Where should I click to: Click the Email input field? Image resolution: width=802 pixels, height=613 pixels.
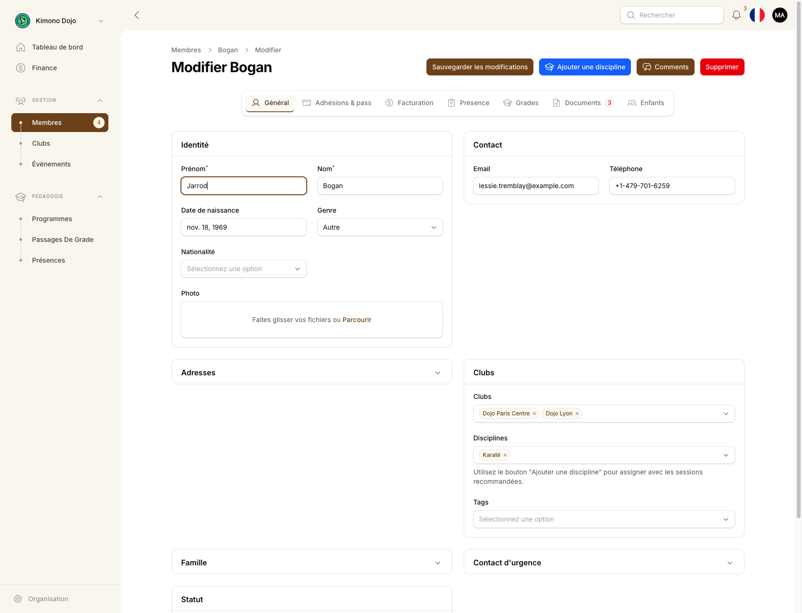click(x=536, y=186)
